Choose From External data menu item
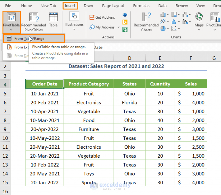Viewport: 221px width, 195px height. click(x=16, y=47)
